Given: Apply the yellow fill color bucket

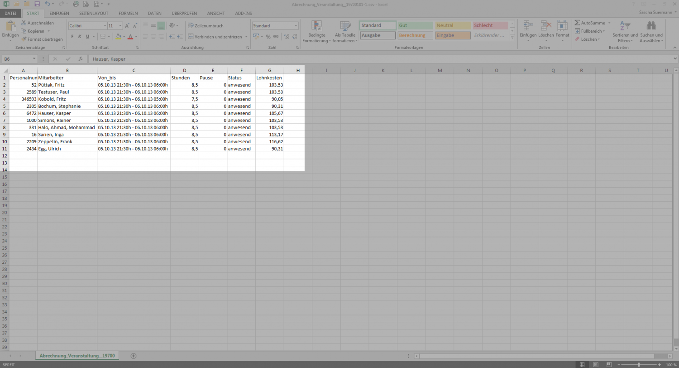Looking at the screenshot, I should 118,37.
